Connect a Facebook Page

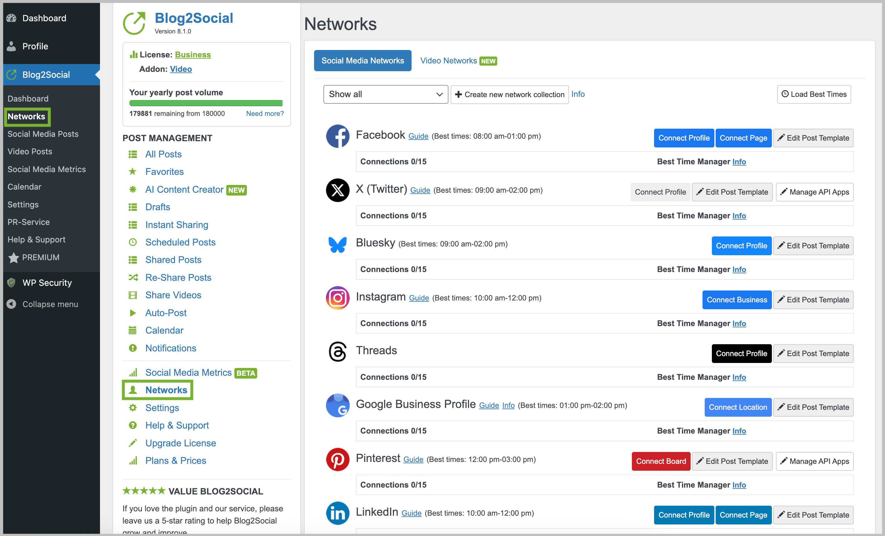click(x=743, y=138)
